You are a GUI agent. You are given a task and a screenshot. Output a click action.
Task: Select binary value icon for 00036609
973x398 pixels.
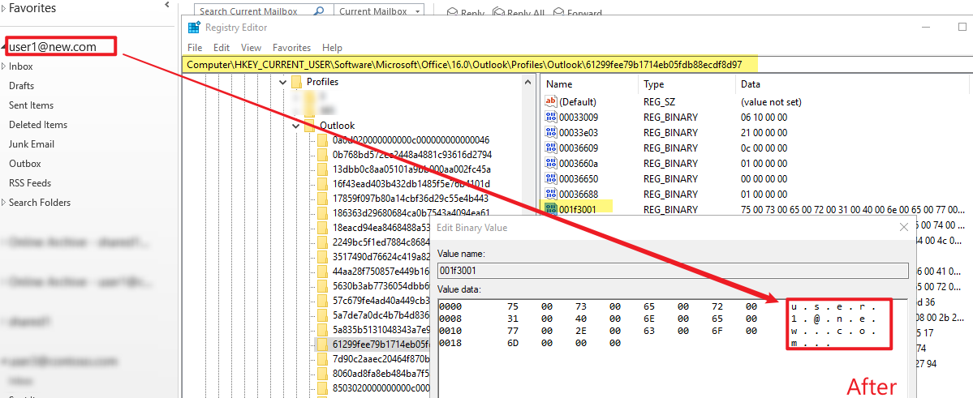[x=550, y=148]
